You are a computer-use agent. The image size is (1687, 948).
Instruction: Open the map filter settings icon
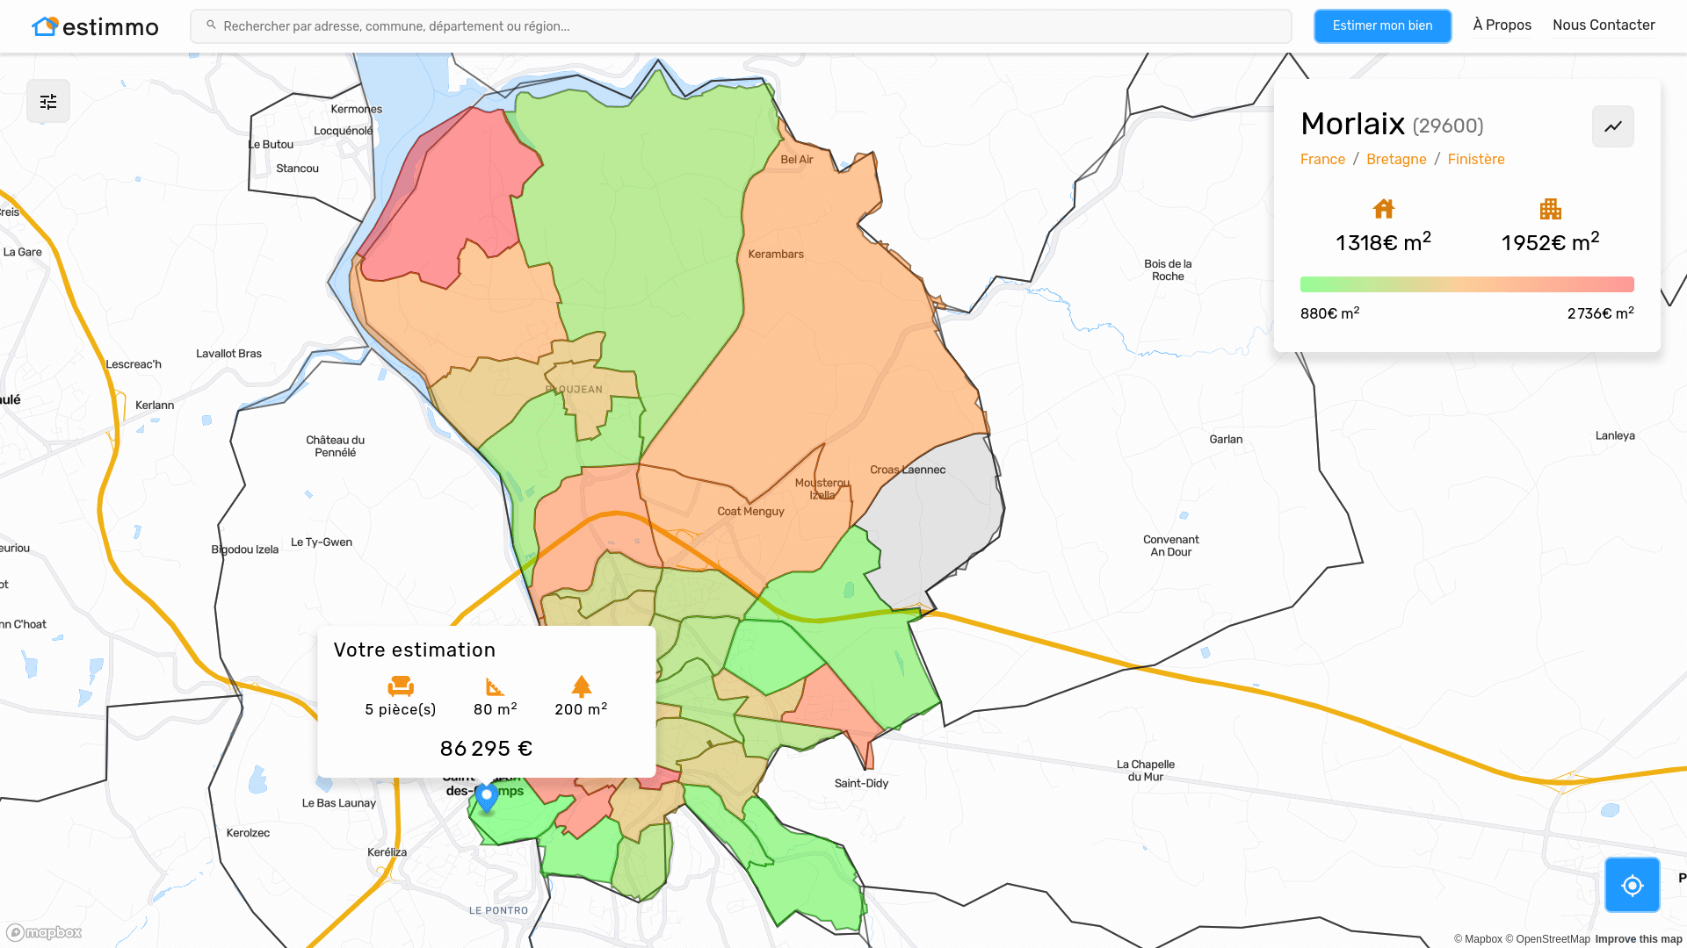(48, 102)
